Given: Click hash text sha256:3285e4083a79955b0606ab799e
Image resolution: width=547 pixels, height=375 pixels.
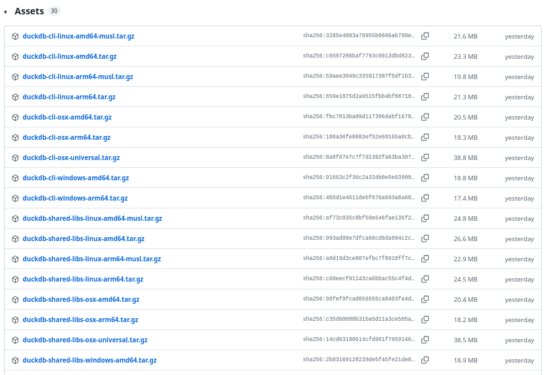Looking at the screenshot, I should point(359,35).
